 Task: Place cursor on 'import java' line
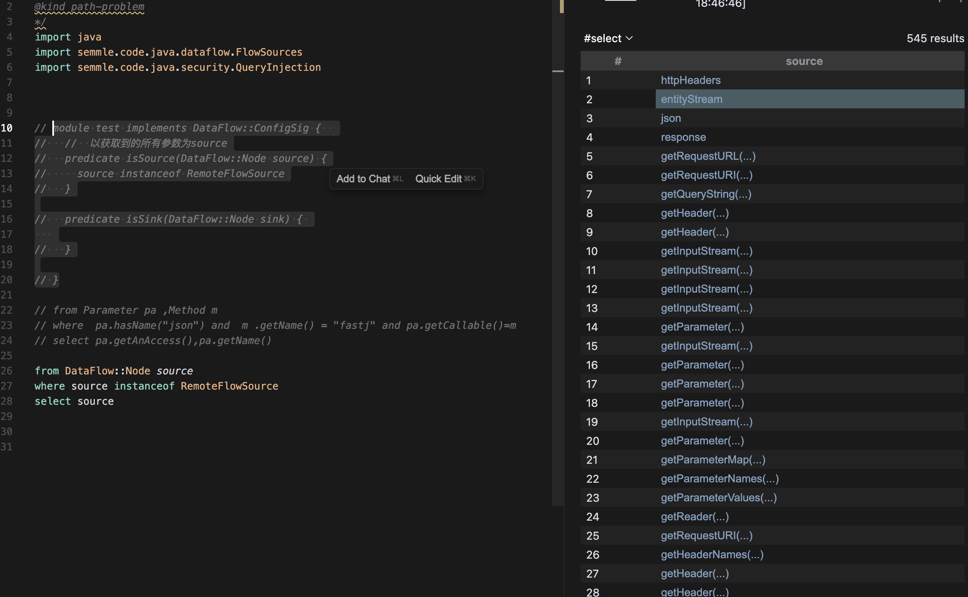pyautogui.click(x=68, y=37)
